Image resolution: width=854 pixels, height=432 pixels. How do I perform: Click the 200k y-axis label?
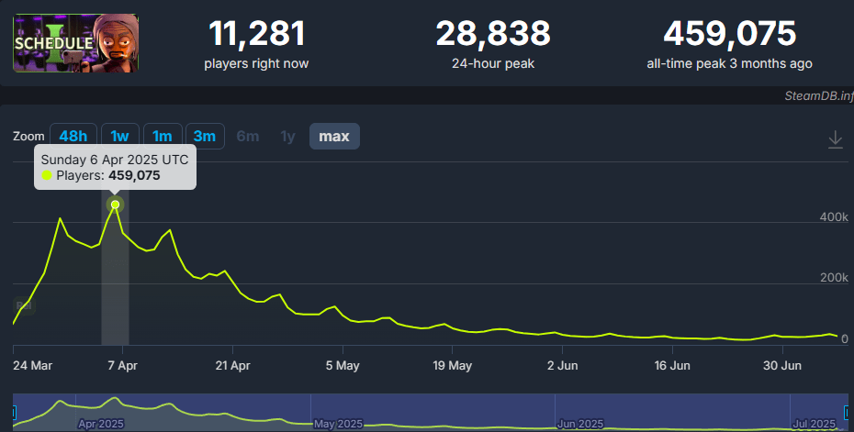point(834,278)
